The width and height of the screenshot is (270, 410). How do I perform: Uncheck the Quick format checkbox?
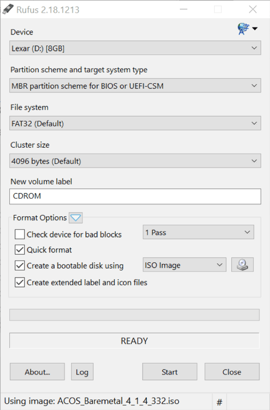(20, 250)
